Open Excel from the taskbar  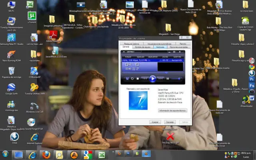tap(102, 155)
